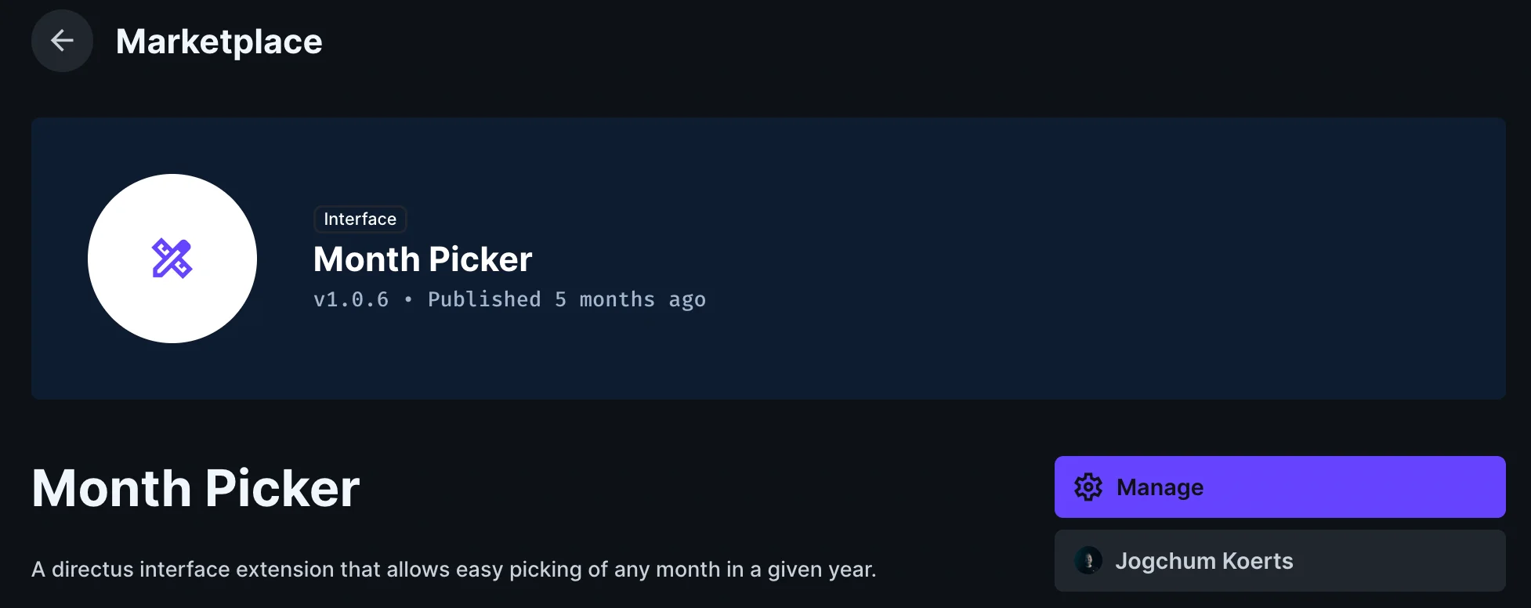Open the Manage extension button

(x=1332, y=487)
